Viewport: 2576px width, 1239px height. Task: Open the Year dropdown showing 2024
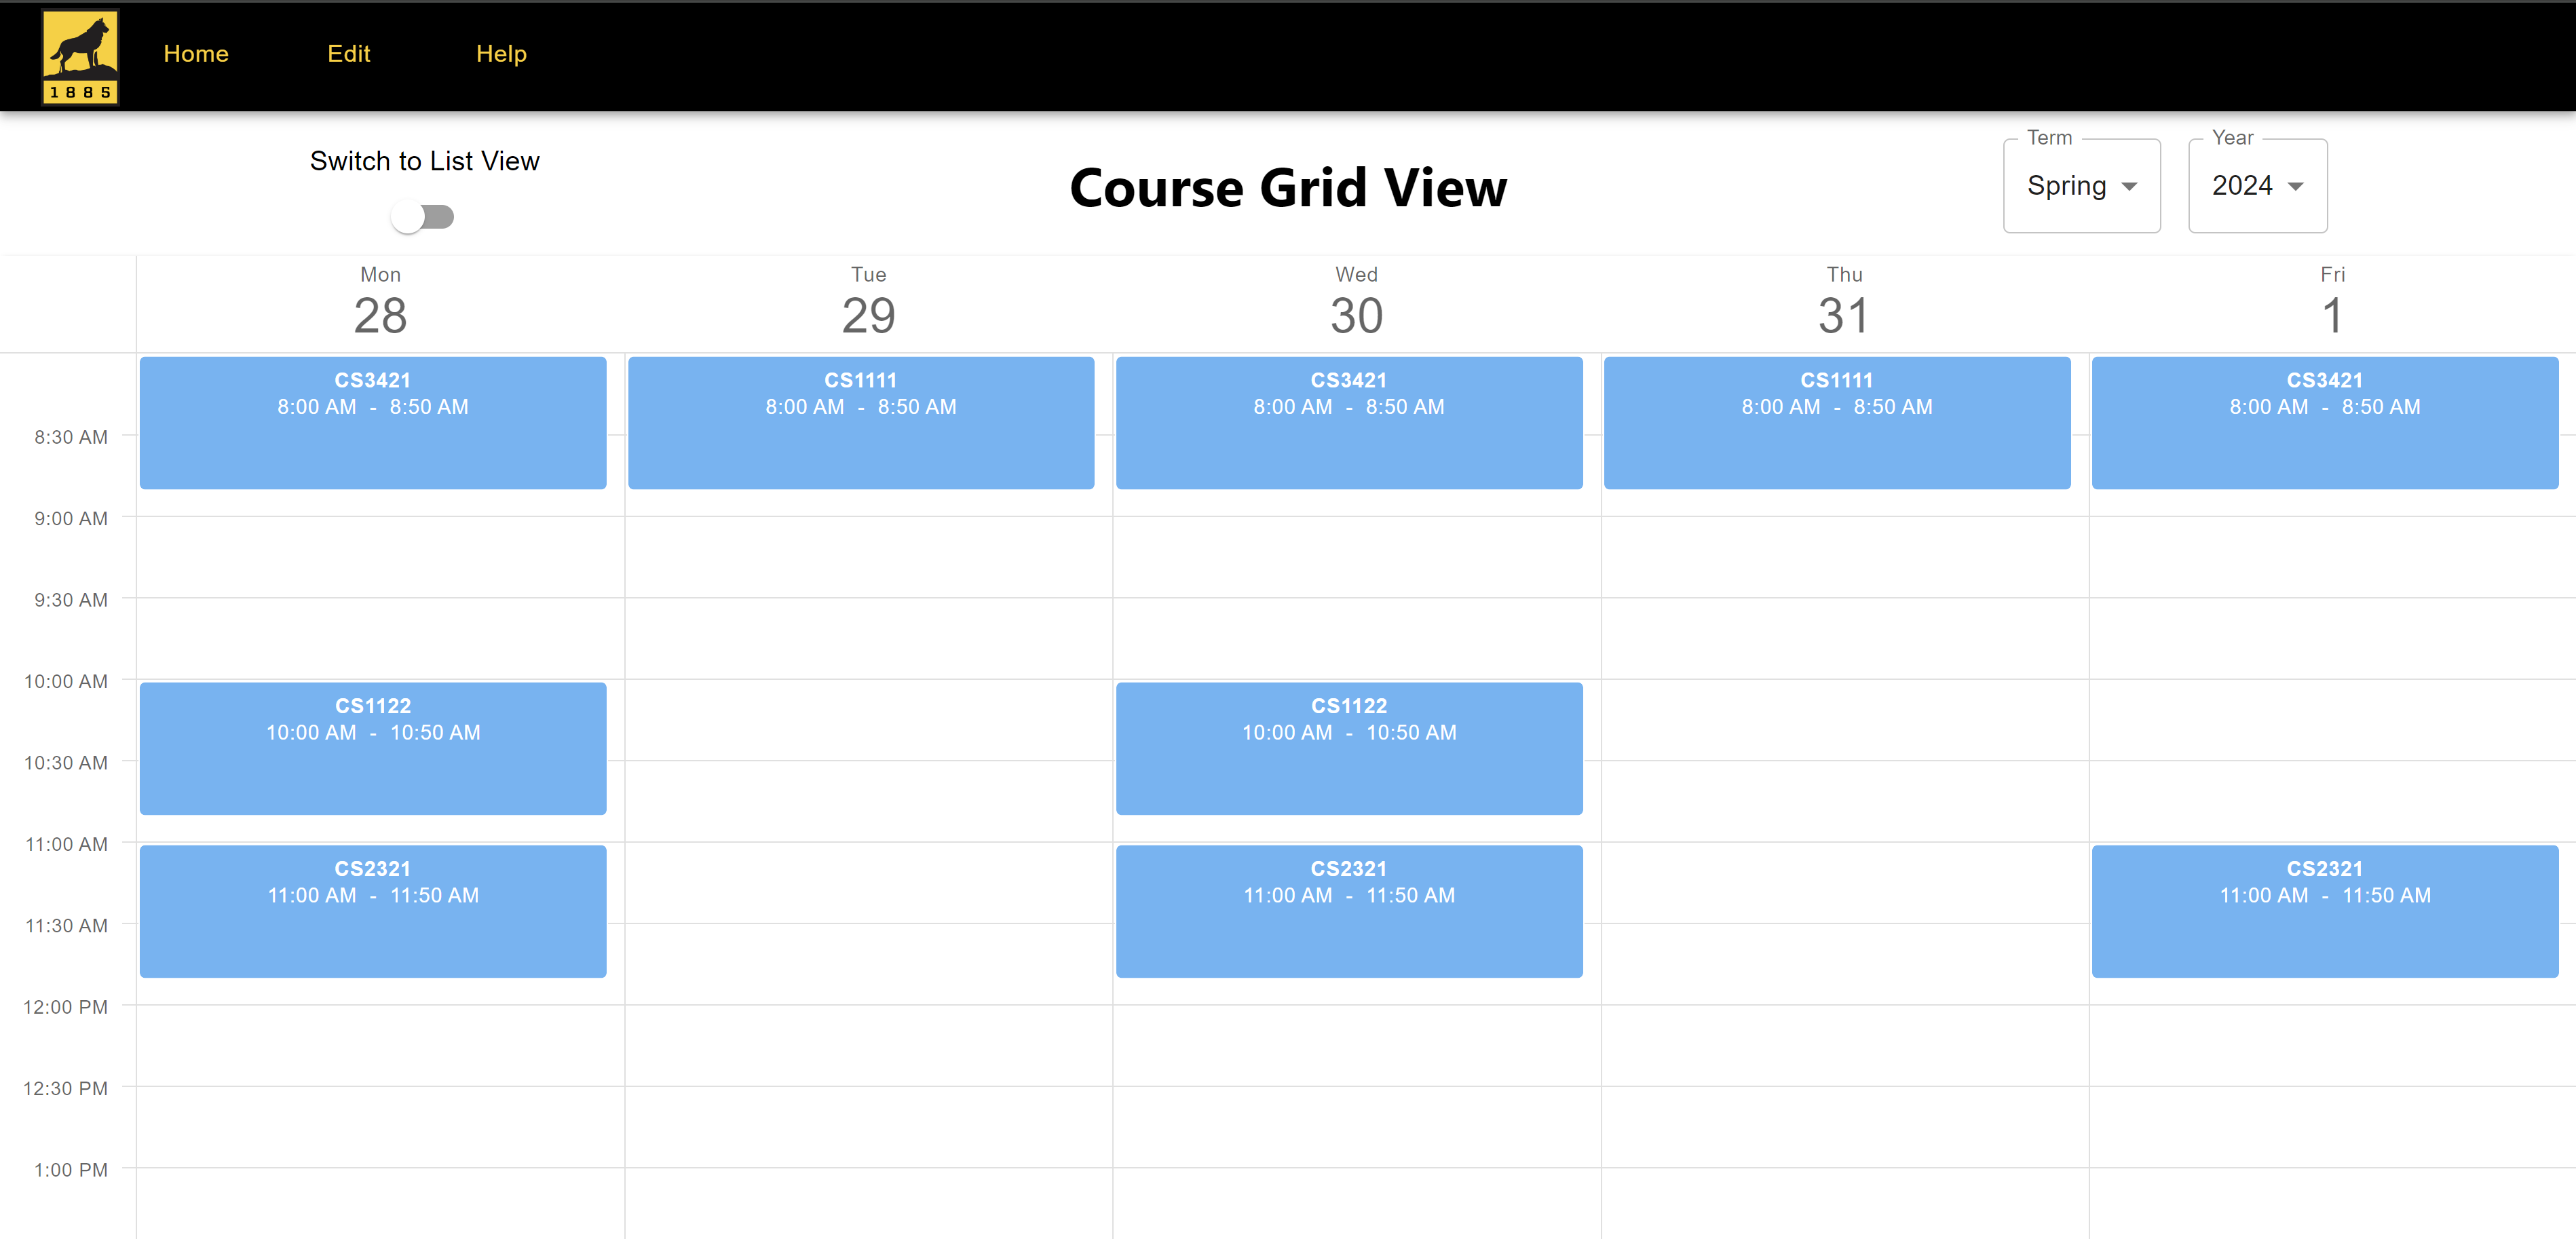(2256, 186)
